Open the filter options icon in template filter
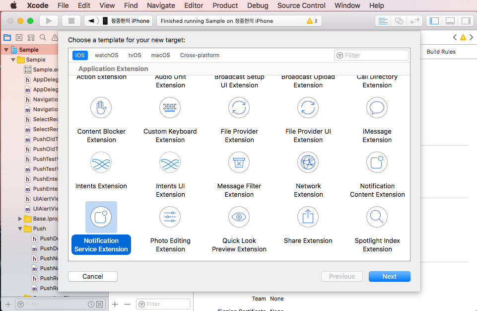The width and height of the screenshot is (477, 311). pyautogui.click(x=340, y=56)
